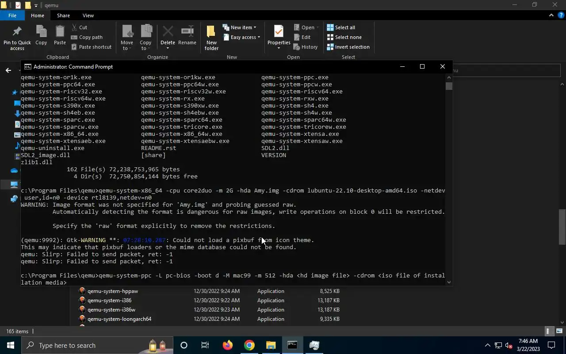
Task: Click the Explorer Back arrow
Action: 8,70
